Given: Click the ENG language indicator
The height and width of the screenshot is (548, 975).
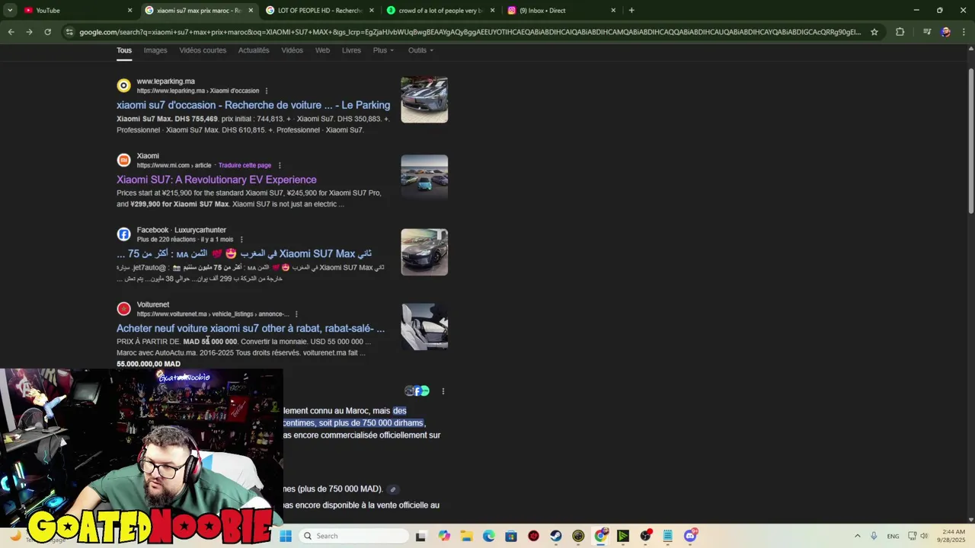Looking at the screenshot, I should tap(893, 536).
